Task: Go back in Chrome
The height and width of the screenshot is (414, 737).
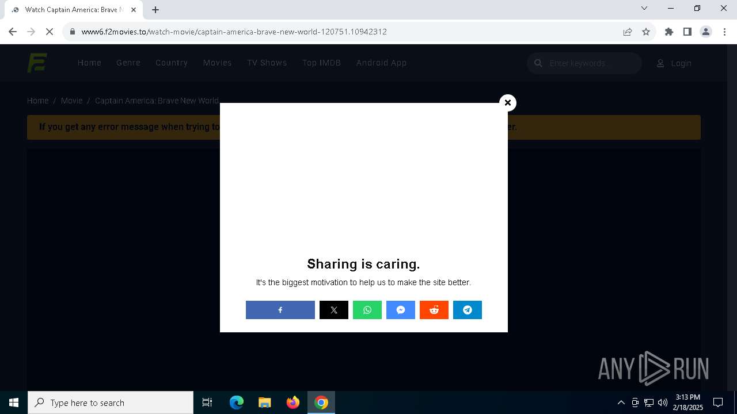Action: pyautogui.click(x=13, y=32)
